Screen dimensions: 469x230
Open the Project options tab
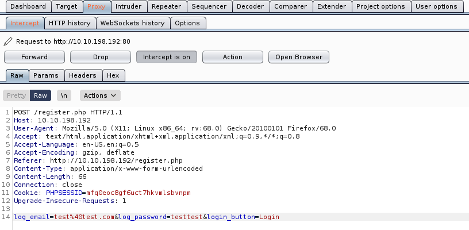click(x=380, y=6)
